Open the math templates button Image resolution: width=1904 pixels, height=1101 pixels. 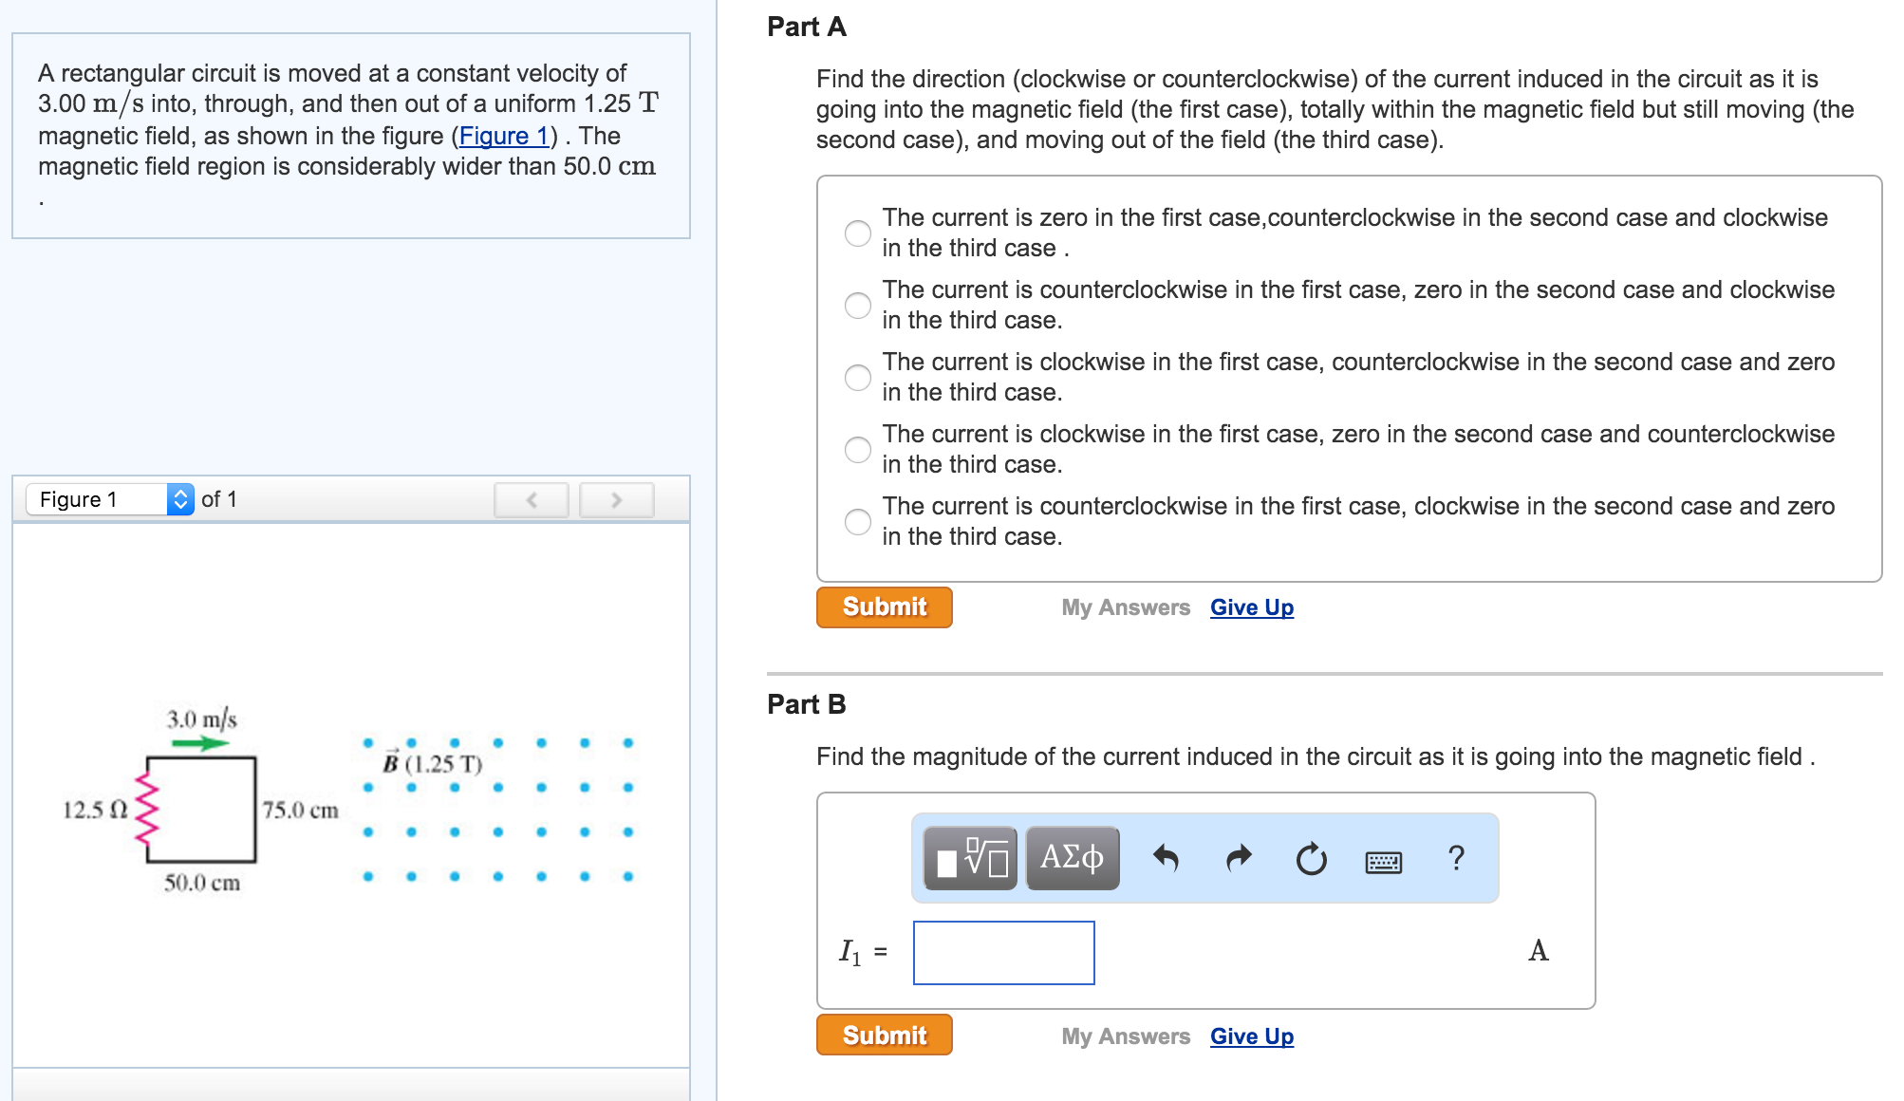click(970, 858)
